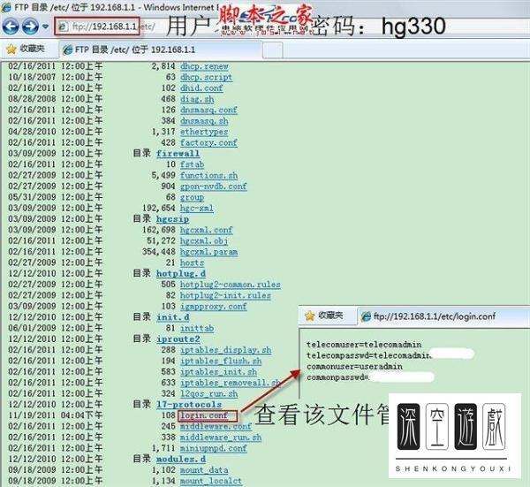530x487 pixels.
Task: Open the iptables_removeall.sh file link
Action: [x=231, y=383]
